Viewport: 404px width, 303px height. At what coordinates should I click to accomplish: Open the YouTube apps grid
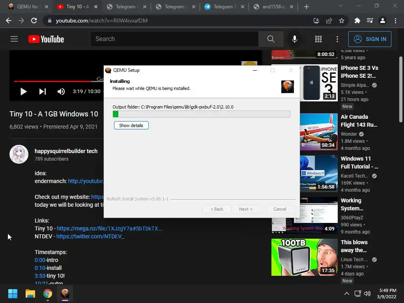(318, 39)
